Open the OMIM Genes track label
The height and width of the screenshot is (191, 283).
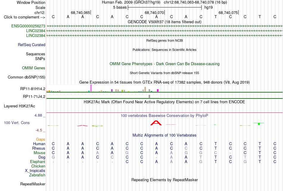click(x=34, y=68)
